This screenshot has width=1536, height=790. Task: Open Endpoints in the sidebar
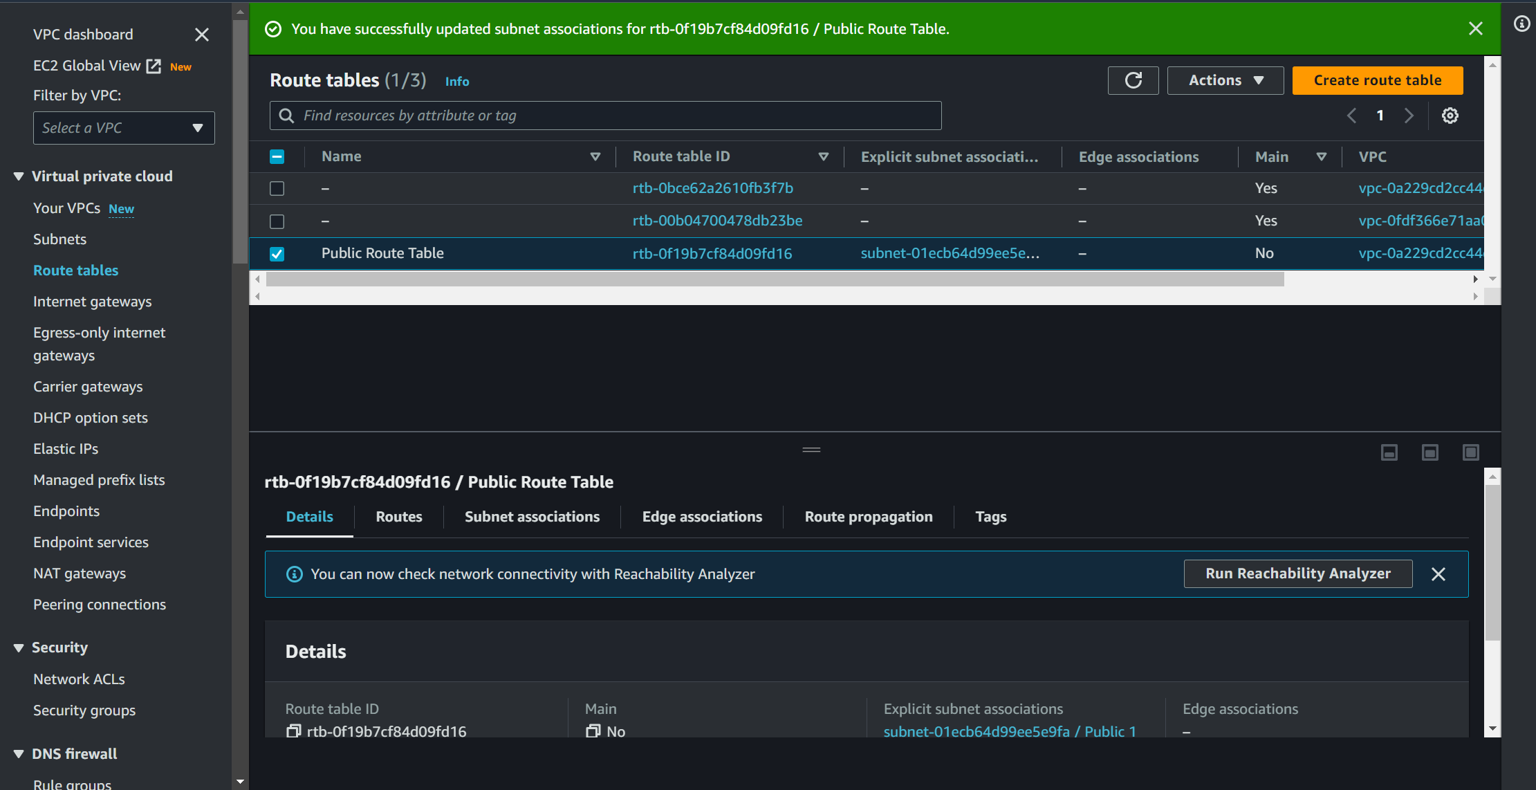tap(66, 511)
